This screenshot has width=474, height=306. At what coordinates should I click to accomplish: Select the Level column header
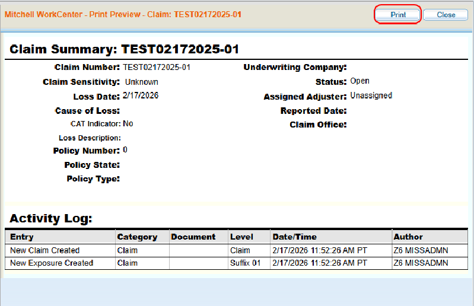(x=241, y=237)
